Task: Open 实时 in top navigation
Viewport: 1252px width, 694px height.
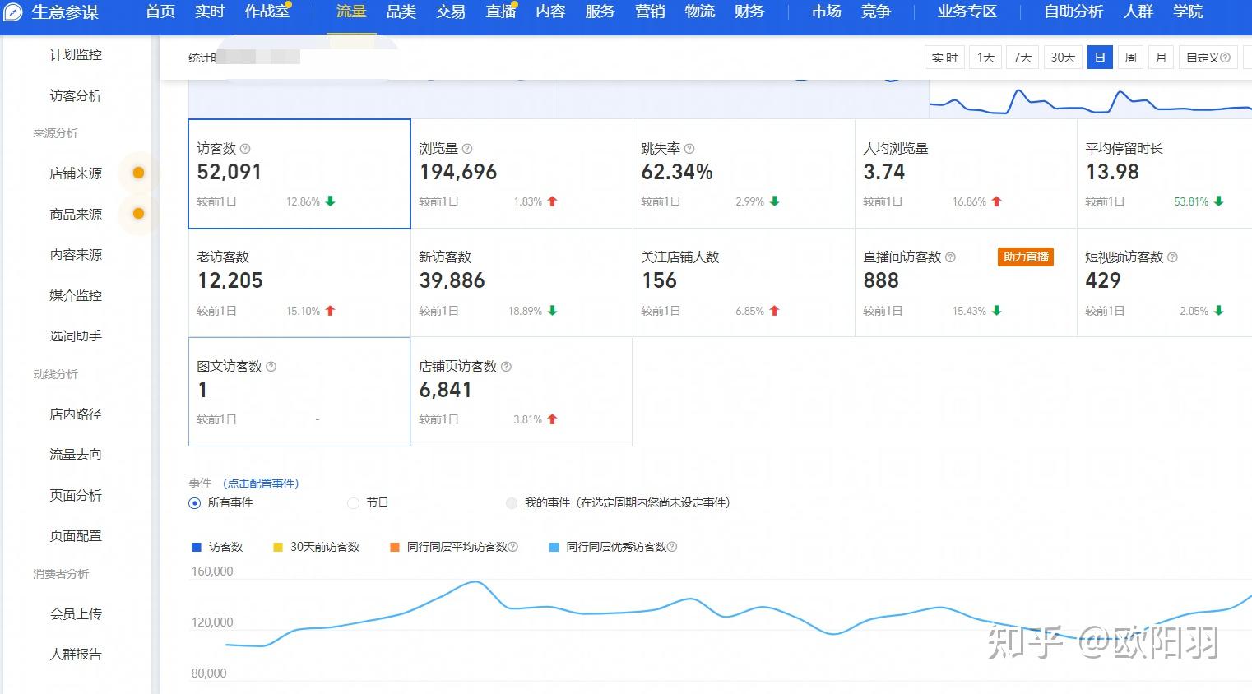Action: 210,12
